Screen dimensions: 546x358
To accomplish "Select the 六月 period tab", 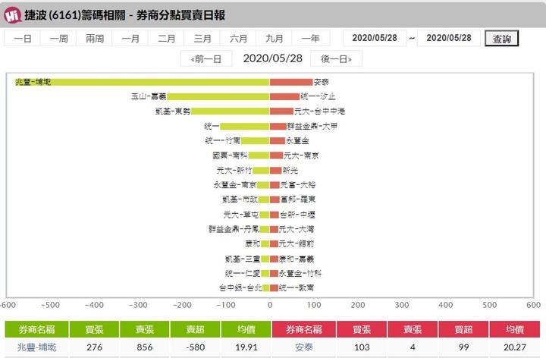I will tap(238, 39).
